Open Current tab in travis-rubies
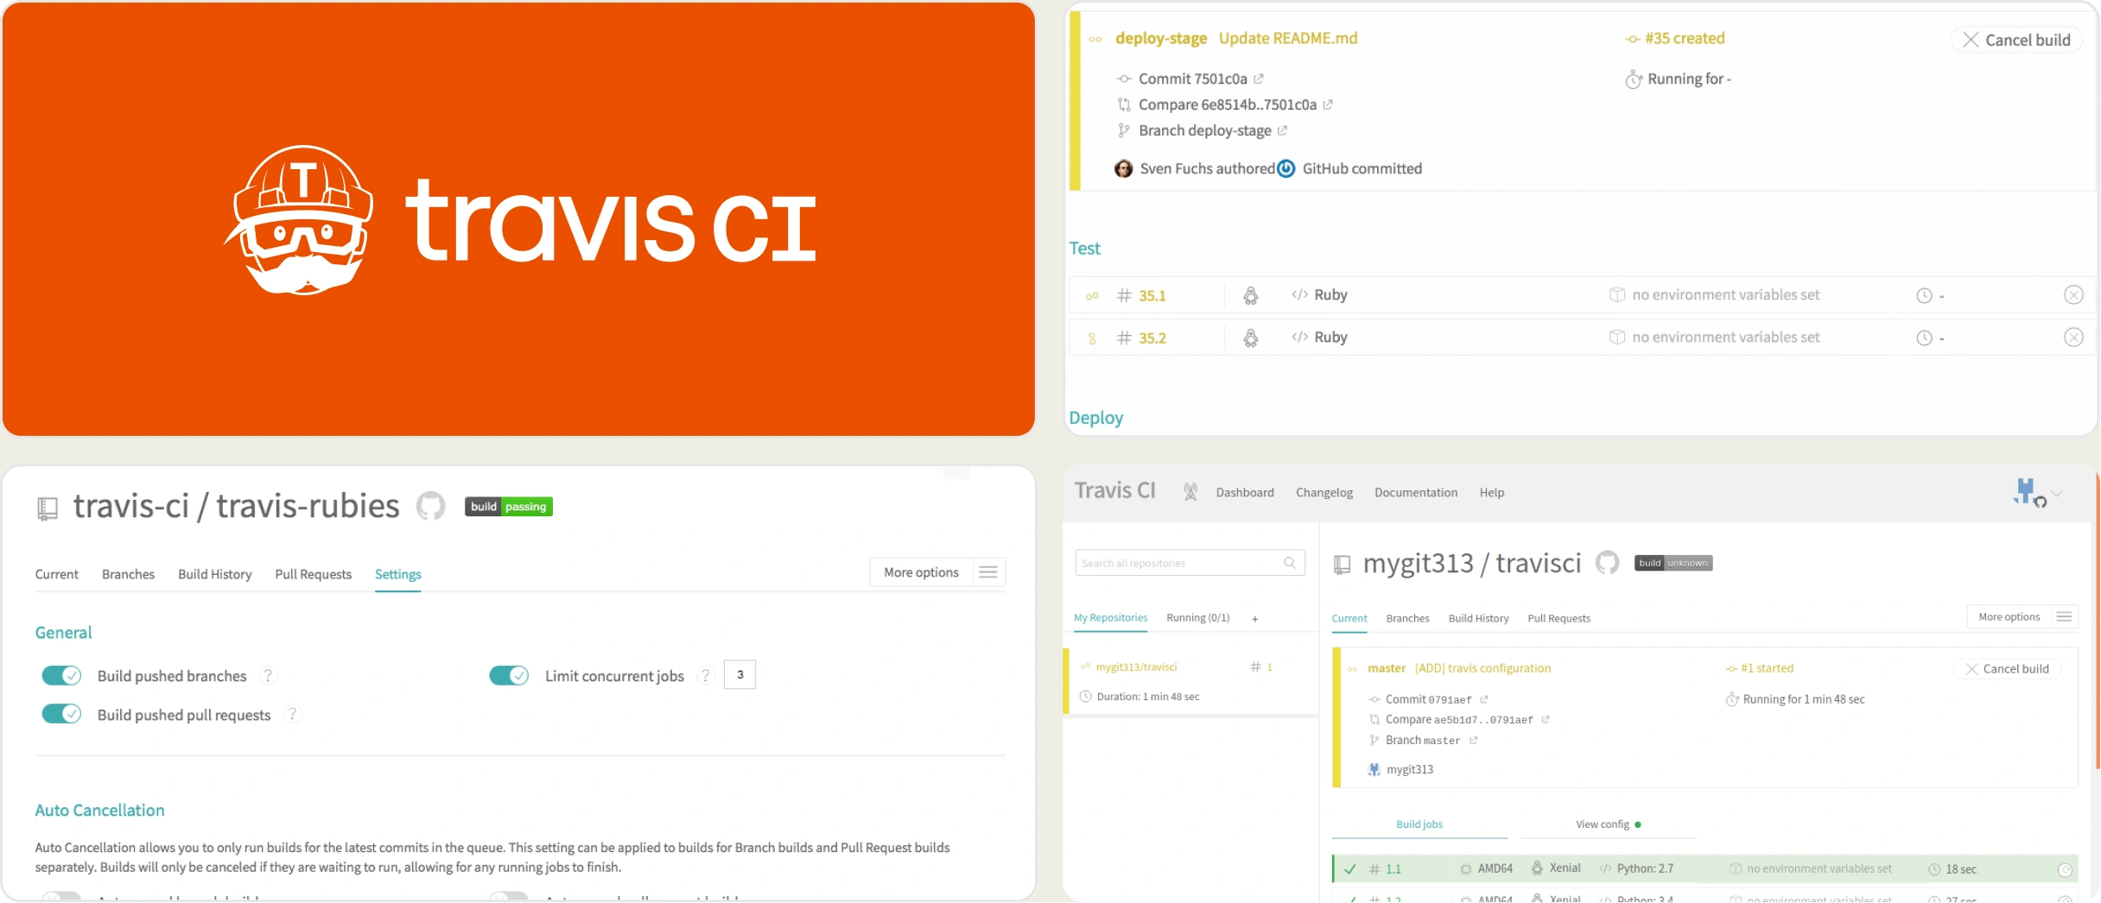 click(x=57, y=574)
